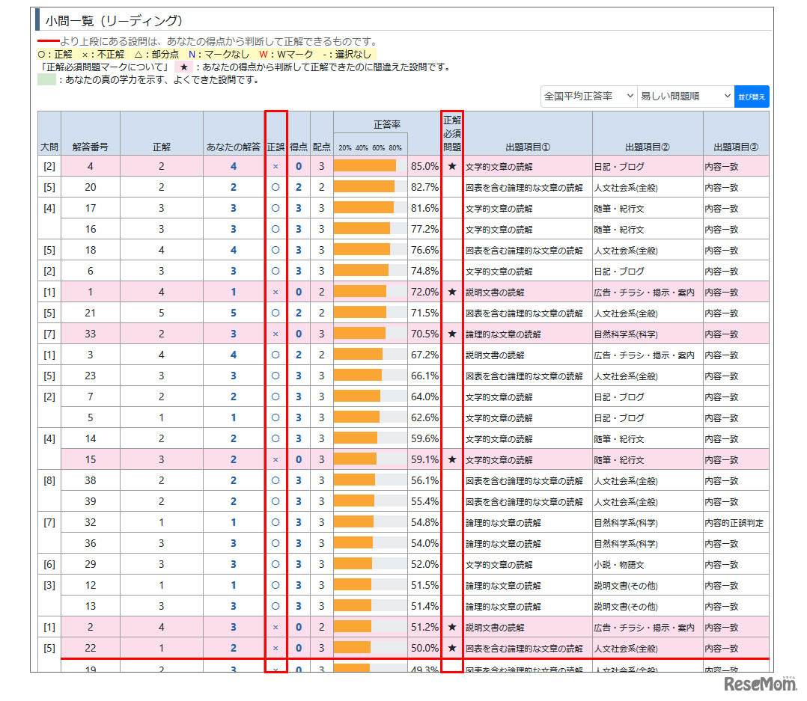Open the 全国平均正答率 dropdown
This screenshot has width=807, height=701.
[588, 96]
